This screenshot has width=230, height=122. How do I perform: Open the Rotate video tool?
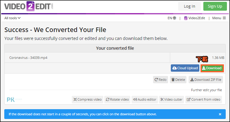tap(117, 99)
